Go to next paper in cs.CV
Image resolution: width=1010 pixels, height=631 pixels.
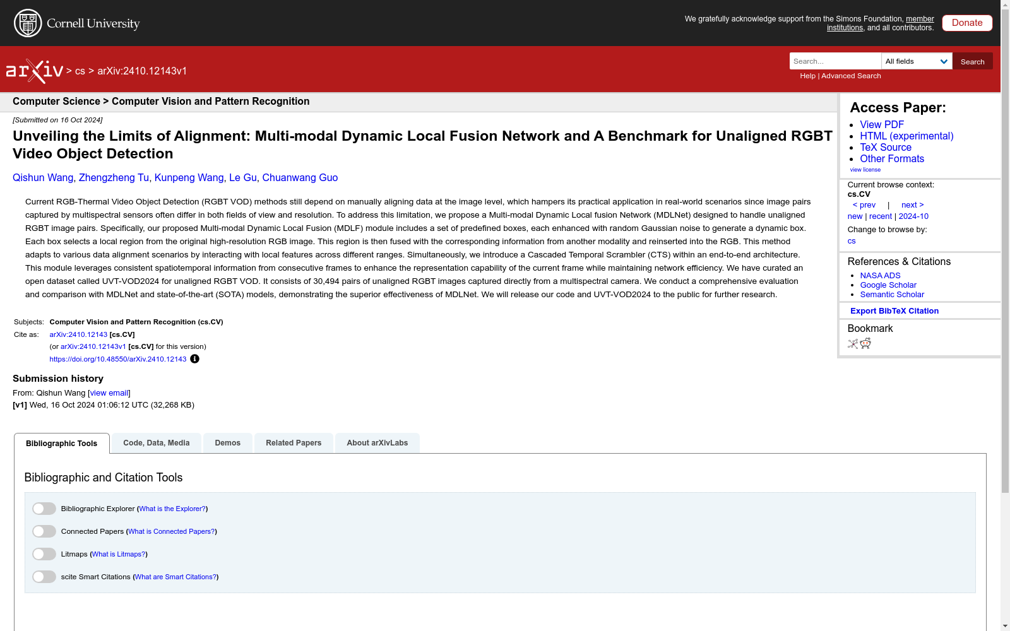click(912, 205)
